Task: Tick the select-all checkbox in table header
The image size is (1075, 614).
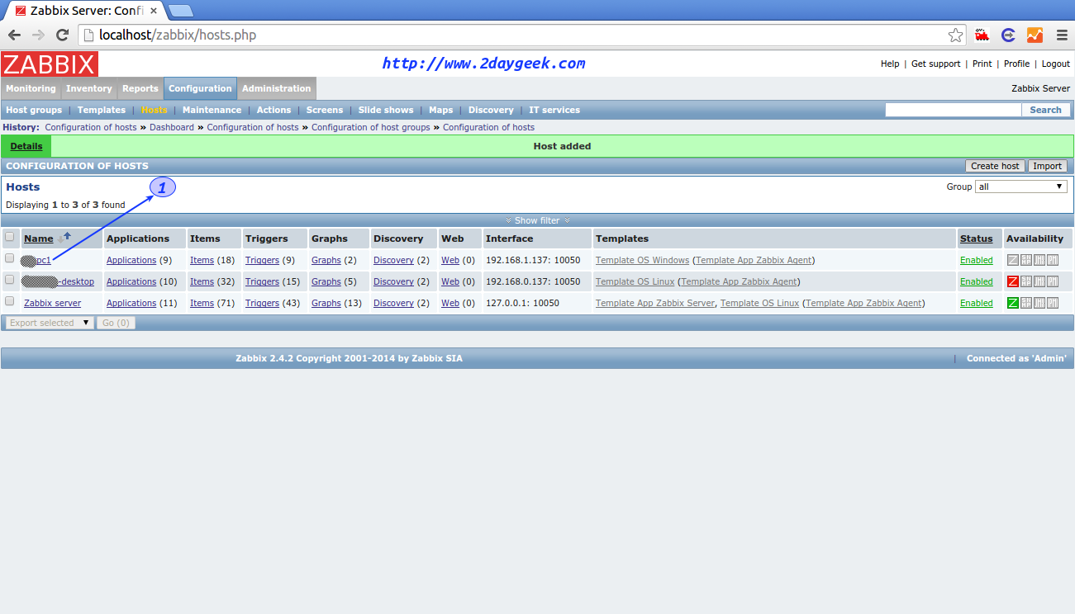Action: [x=10, y=237]
